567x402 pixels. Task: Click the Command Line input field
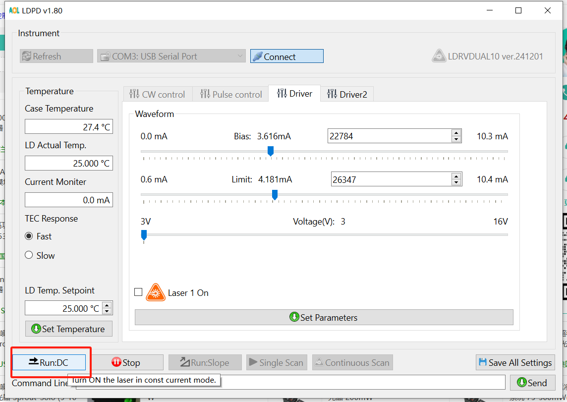(x=362, y=382)
